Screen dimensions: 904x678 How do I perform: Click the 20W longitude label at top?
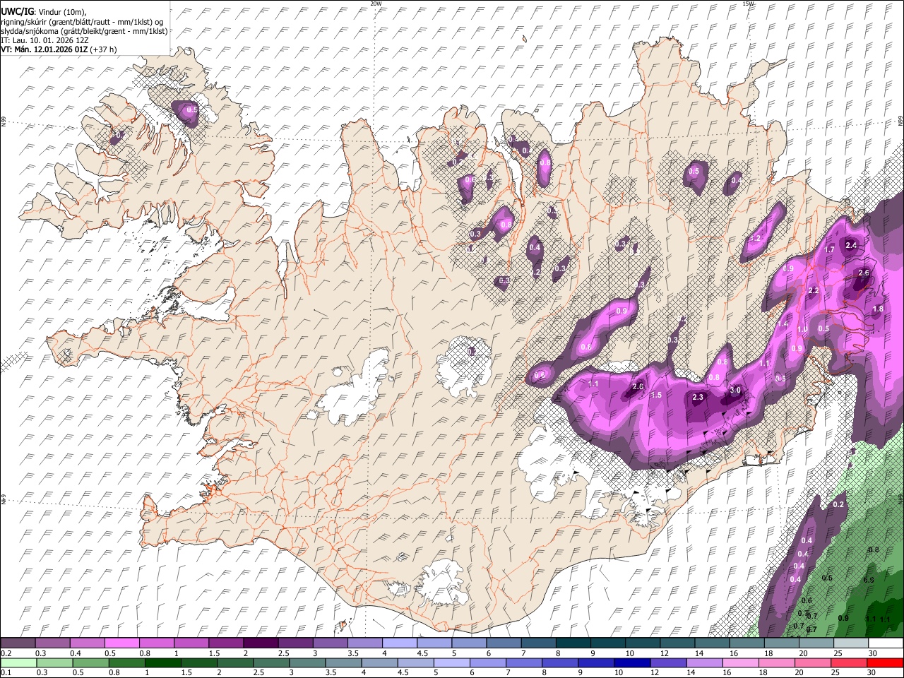click(376, 4)
